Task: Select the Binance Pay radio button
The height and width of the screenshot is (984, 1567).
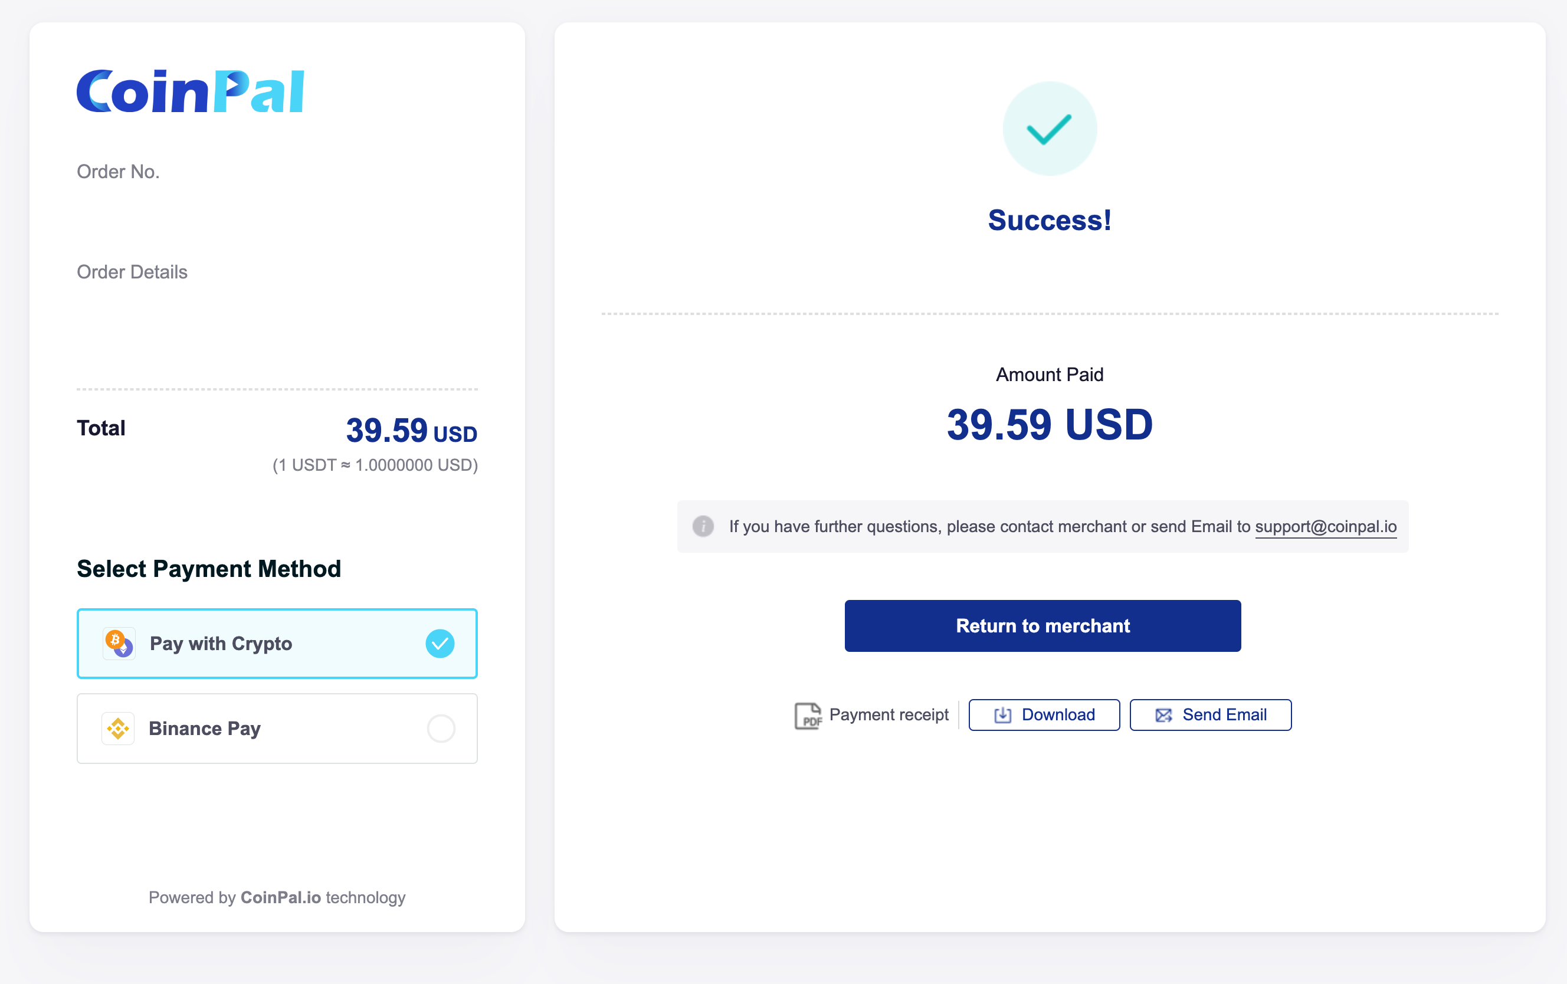Action: [441, 728]
